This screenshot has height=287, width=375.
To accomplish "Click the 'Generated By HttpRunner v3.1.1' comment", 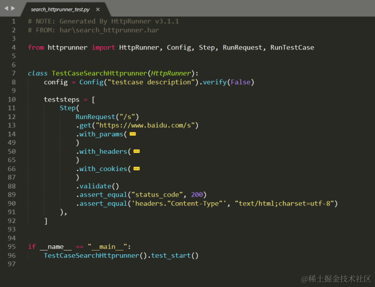I will pos(119,21).
